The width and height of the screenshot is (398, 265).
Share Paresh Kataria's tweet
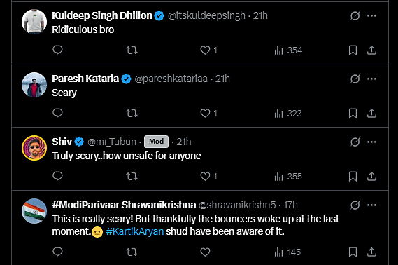(371, 113)
